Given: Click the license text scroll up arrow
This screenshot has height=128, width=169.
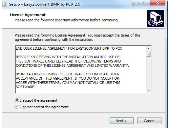Looking at the screenshot, I should [149, 49].
